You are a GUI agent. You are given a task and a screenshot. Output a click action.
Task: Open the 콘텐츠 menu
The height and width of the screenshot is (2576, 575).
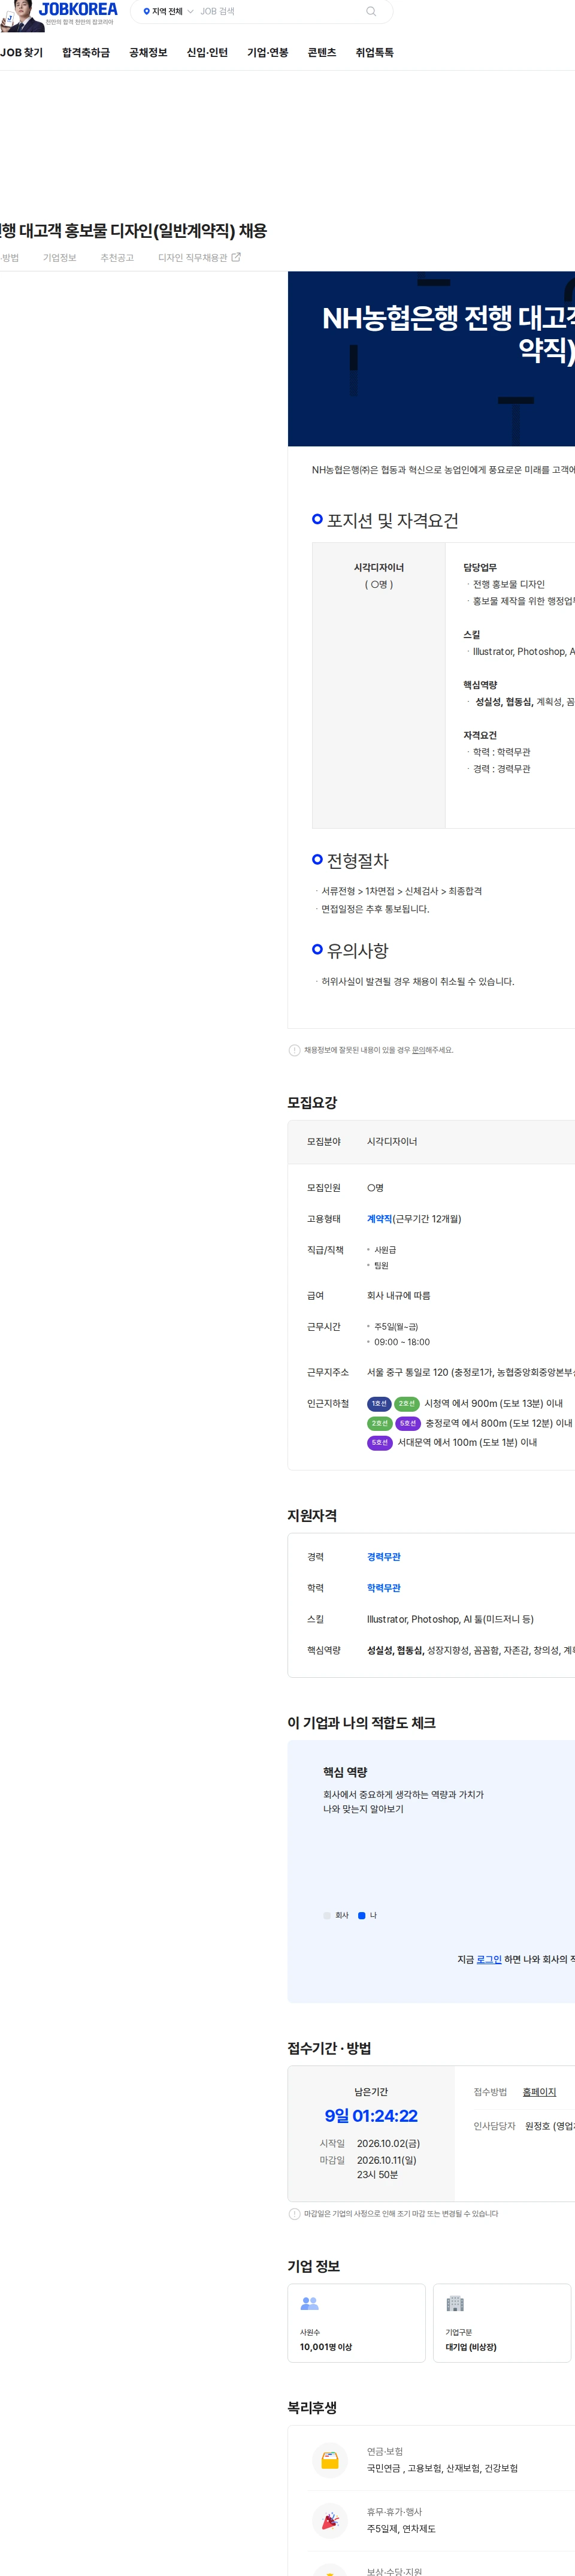click(x=322, y=53)
